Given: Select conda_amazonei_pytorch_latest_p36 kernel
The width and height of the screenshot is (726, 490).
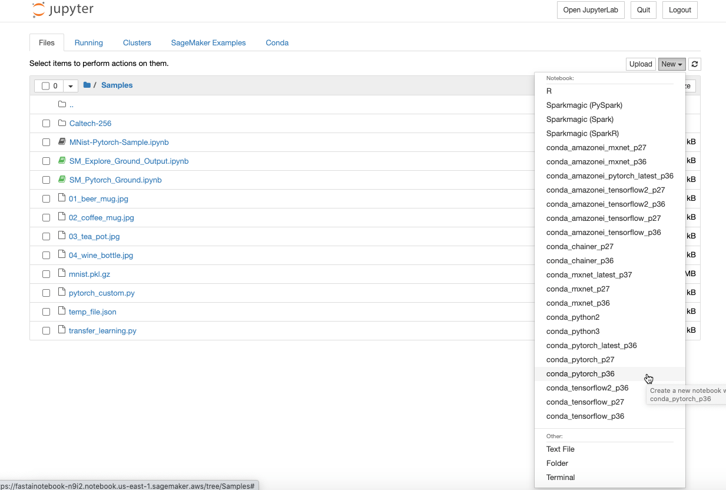Looking at the screenshot, I should (x=610, y=176).
